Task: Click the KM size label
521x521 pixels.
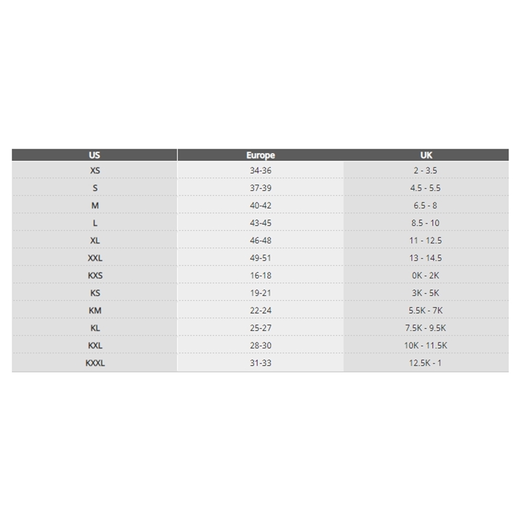Action: pyautogui.click(x=95, y=311)
